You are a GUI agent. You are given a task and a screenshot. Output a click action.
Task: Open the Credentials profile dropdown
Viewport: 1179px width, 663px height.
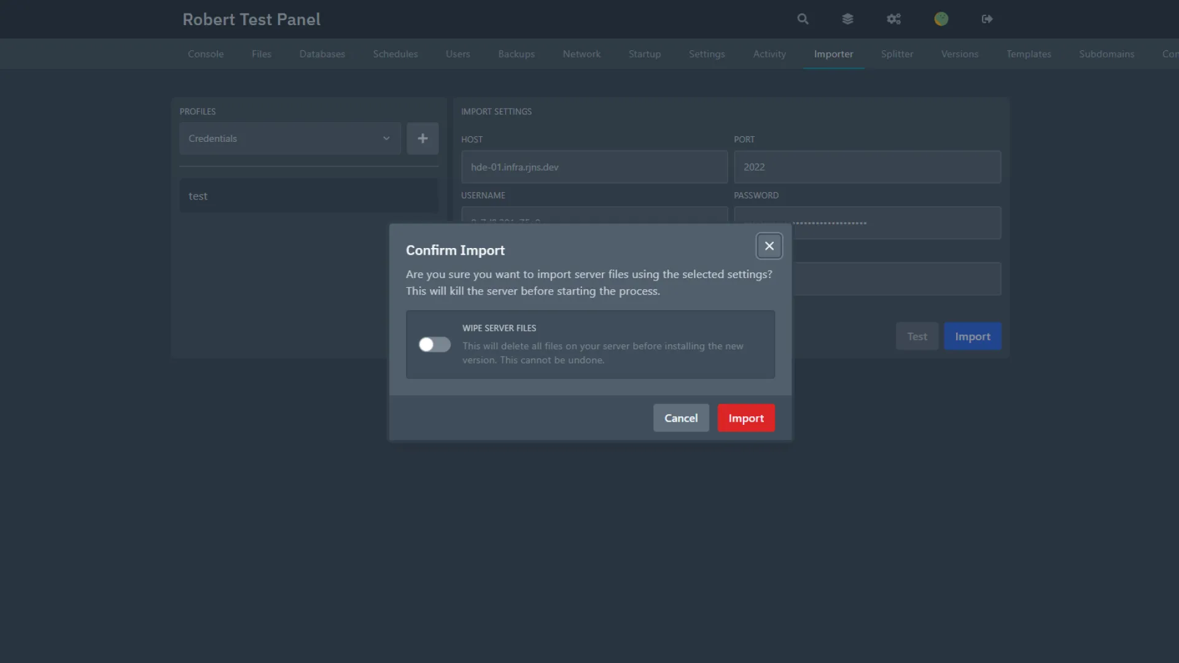290,139
